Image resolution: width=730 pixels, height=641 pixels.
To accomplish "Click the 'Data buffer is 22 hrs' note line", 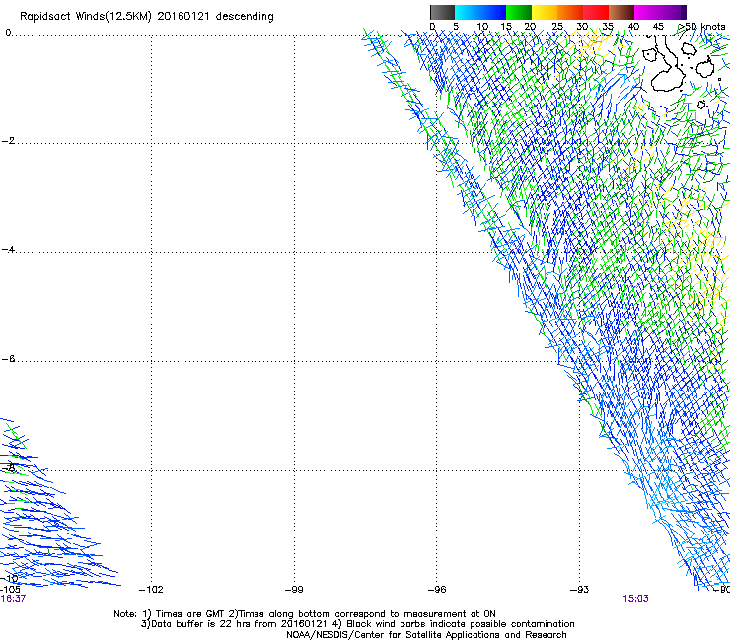I will click(x=357, y=624).
